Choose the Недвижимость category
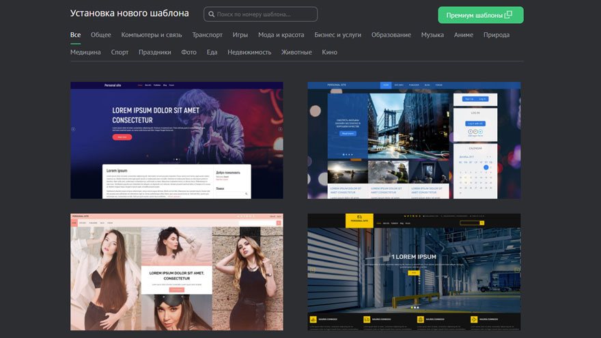 click(x=249, y=52)
